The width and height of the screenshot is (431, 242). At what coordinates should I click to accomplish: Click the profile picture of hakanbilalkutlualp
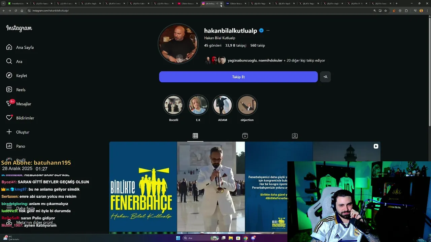pyautogui.click(x=178, y=44)
